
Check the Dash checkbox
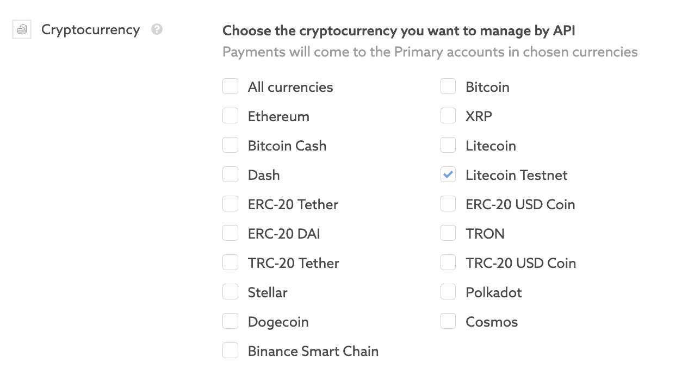click(x=231, y=174)
